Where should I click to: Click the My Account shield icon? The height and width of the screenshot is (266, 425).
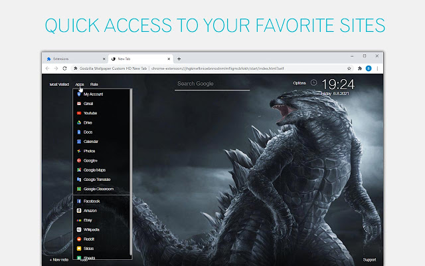tap(79, 94)
